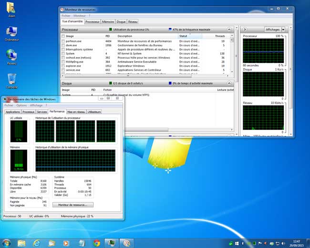Open Affichage menu in Task Manager
310x248 pixels.
tap(36, 105)
